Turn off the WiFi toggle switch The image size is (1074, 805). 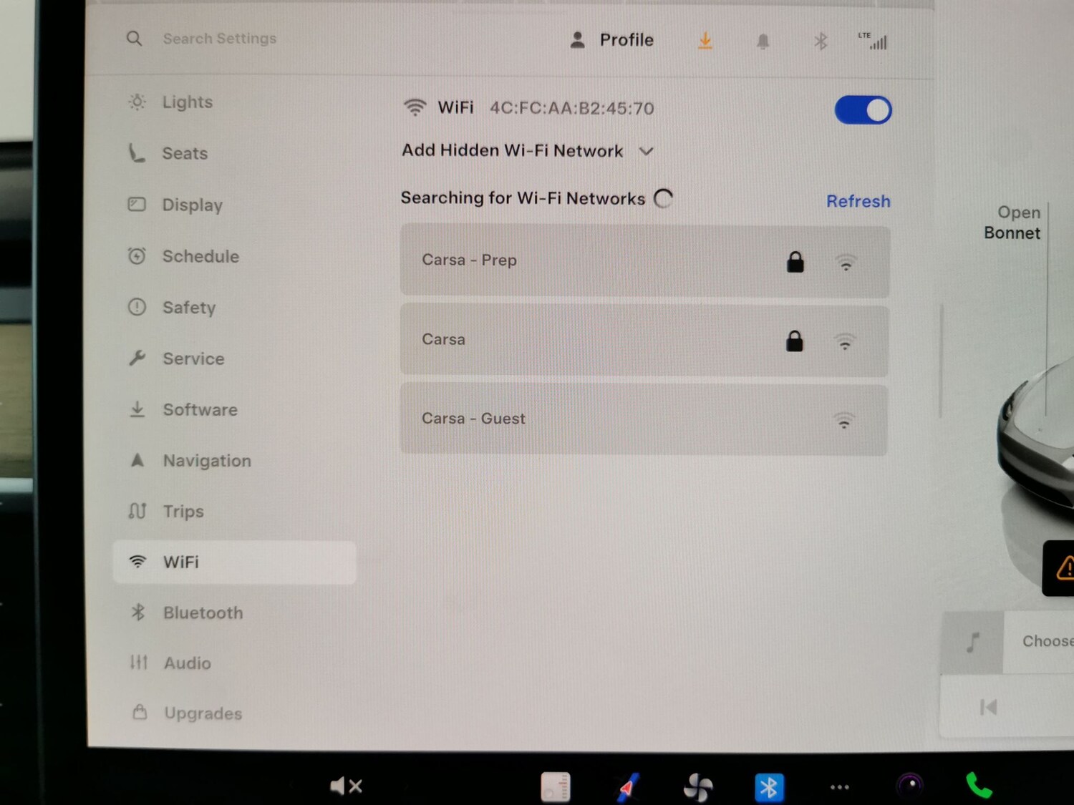[863, 110]
